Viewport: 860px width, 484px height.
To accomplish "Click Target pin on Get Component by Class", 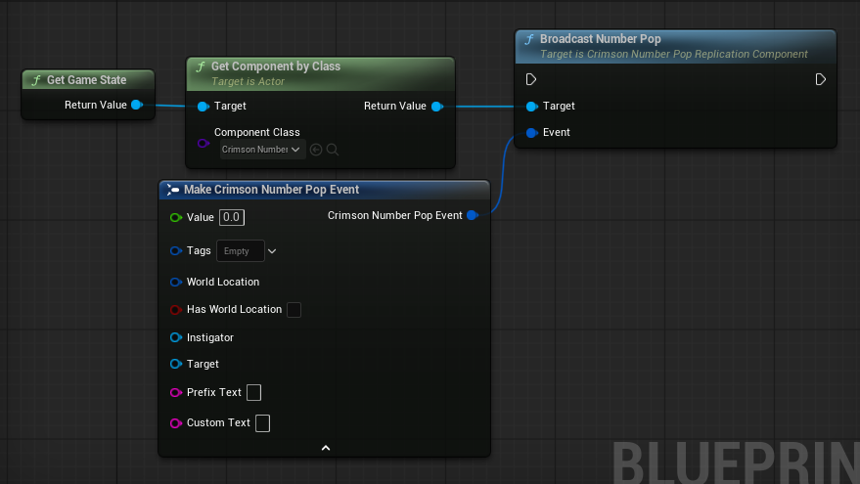I will tap(203, 107).
